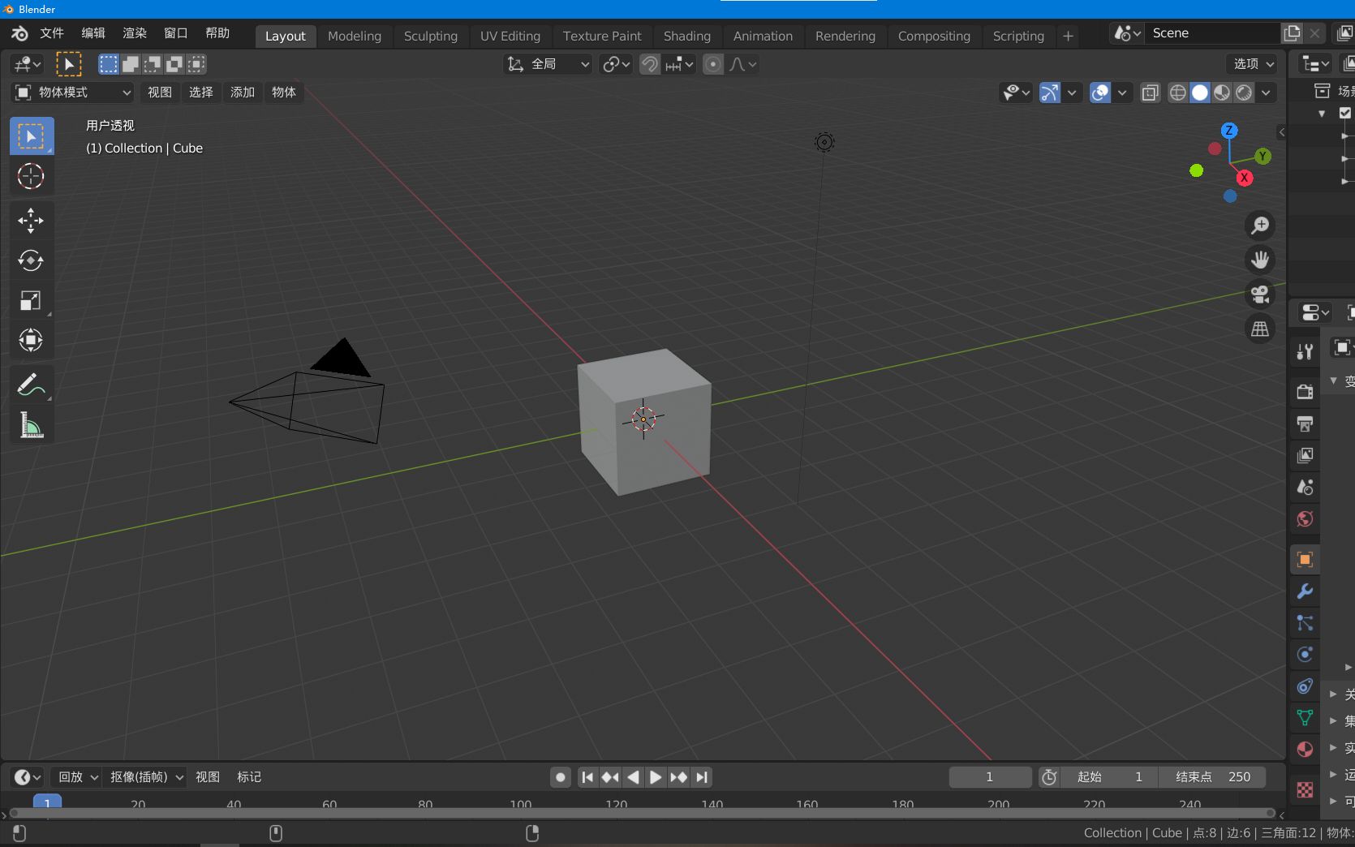
Task: Activate the Measure tool in the toolbar
Action: point(31,424)
